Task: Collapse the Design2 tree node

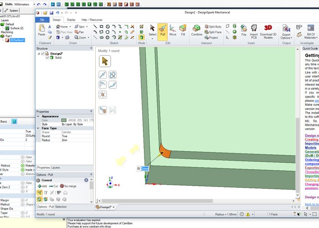Action: click(39, 53)
